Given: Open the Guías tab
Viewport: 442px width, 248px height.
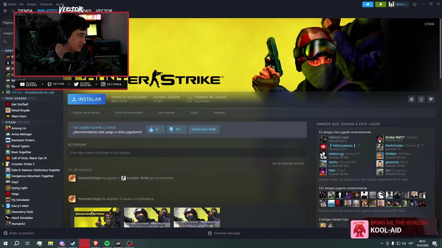Looking at the screenshot, I should point(194,113).
